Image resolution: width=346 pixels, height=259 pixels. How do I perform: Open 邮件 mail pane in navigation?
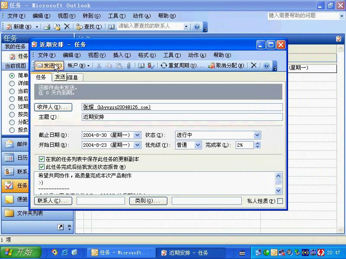click(x=16, y=144)
